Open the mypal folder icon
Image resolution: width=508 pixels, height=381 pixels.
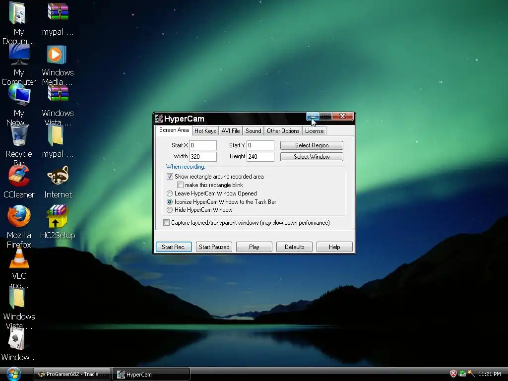click(56, 135)
